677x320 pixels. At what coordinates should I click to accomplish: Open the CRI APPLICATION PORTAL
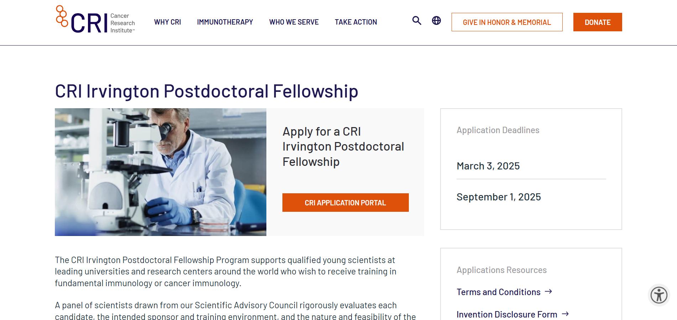point(345,203)
